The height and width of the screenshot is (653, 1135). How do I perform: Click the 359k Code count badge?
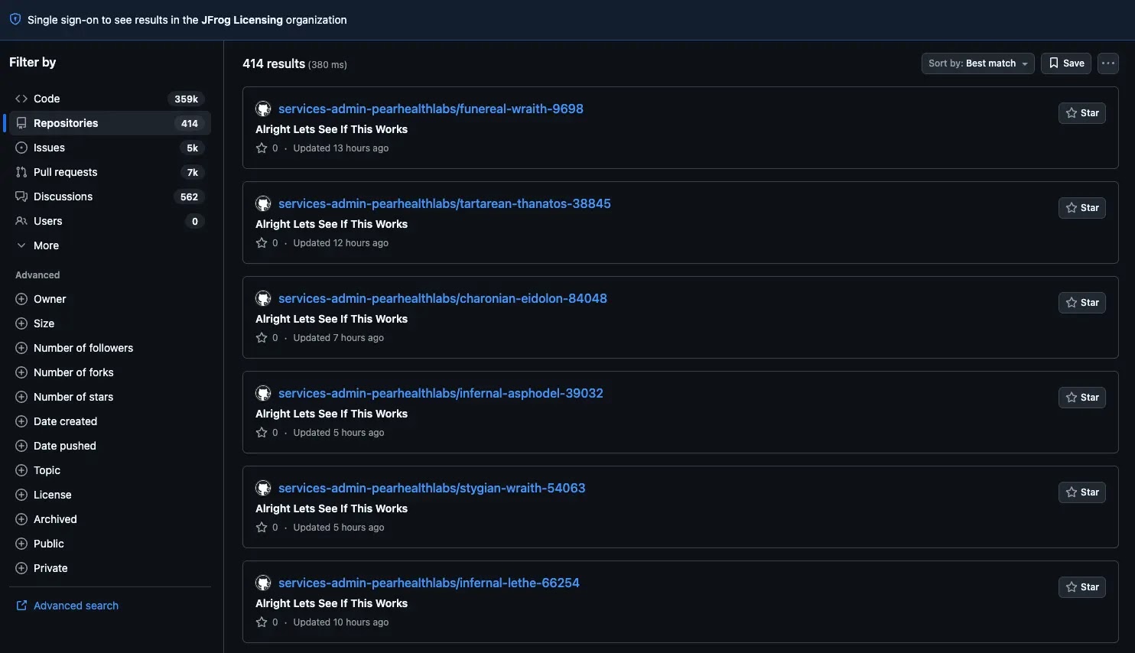[x=186, y=99]
